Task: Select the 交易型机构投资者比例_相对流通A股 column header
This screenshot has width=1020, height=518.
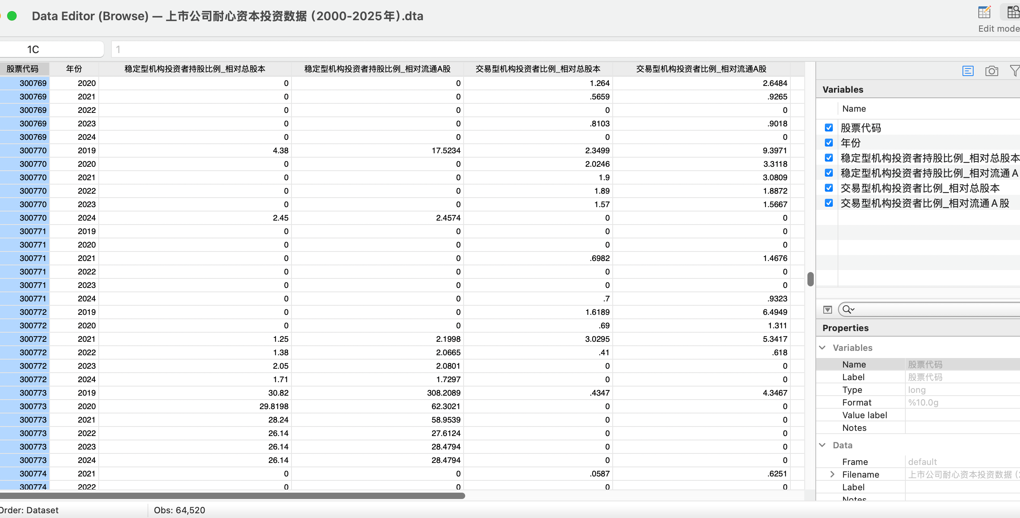Action: click(701, 69)
